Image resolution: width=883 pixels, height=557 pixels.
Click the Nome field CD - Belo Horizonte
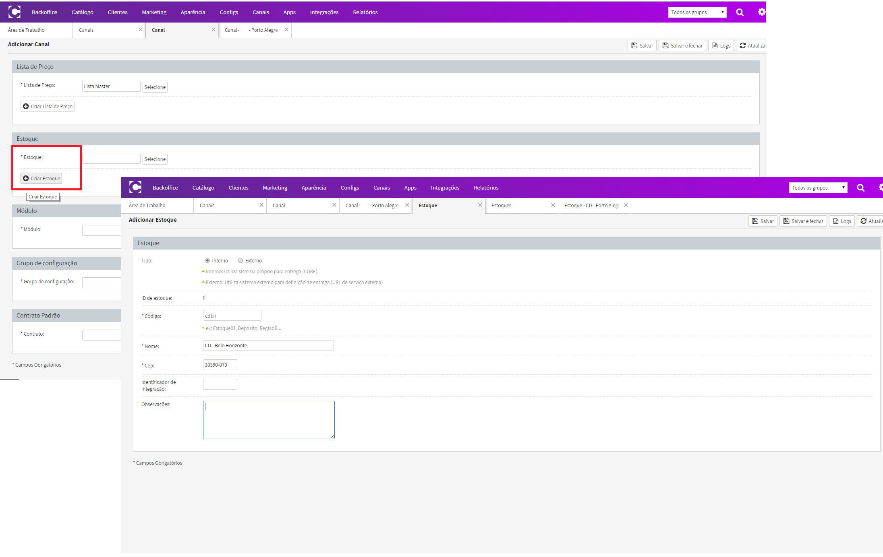pyautogui.click(x=268, y=345)
